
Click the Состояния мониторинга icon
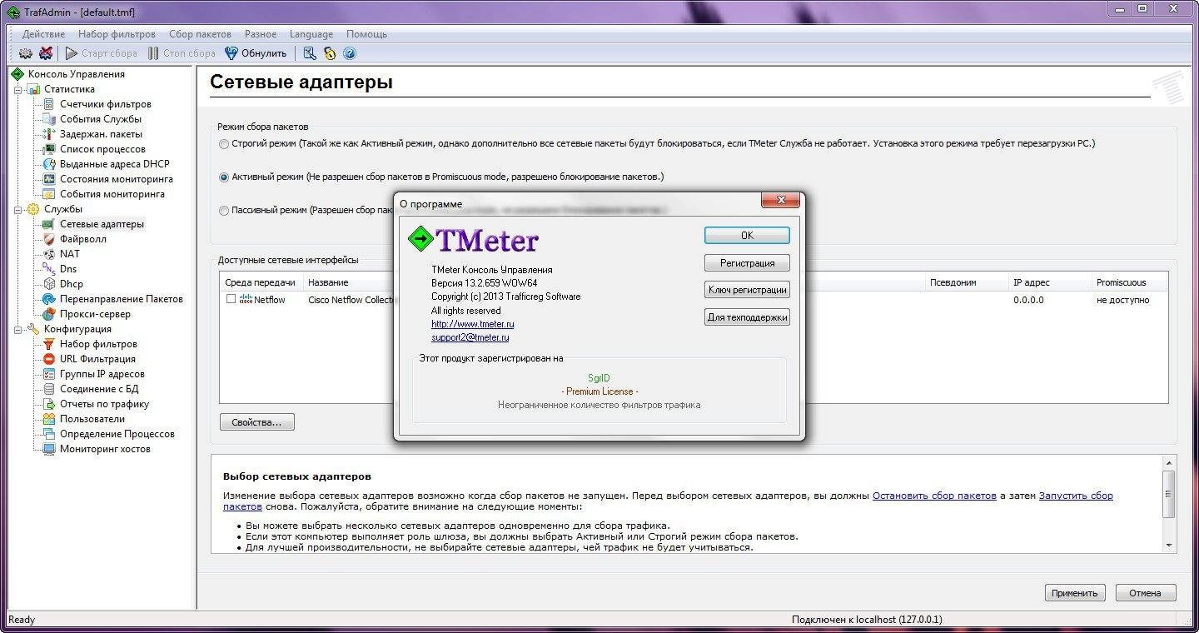(49, 179)
